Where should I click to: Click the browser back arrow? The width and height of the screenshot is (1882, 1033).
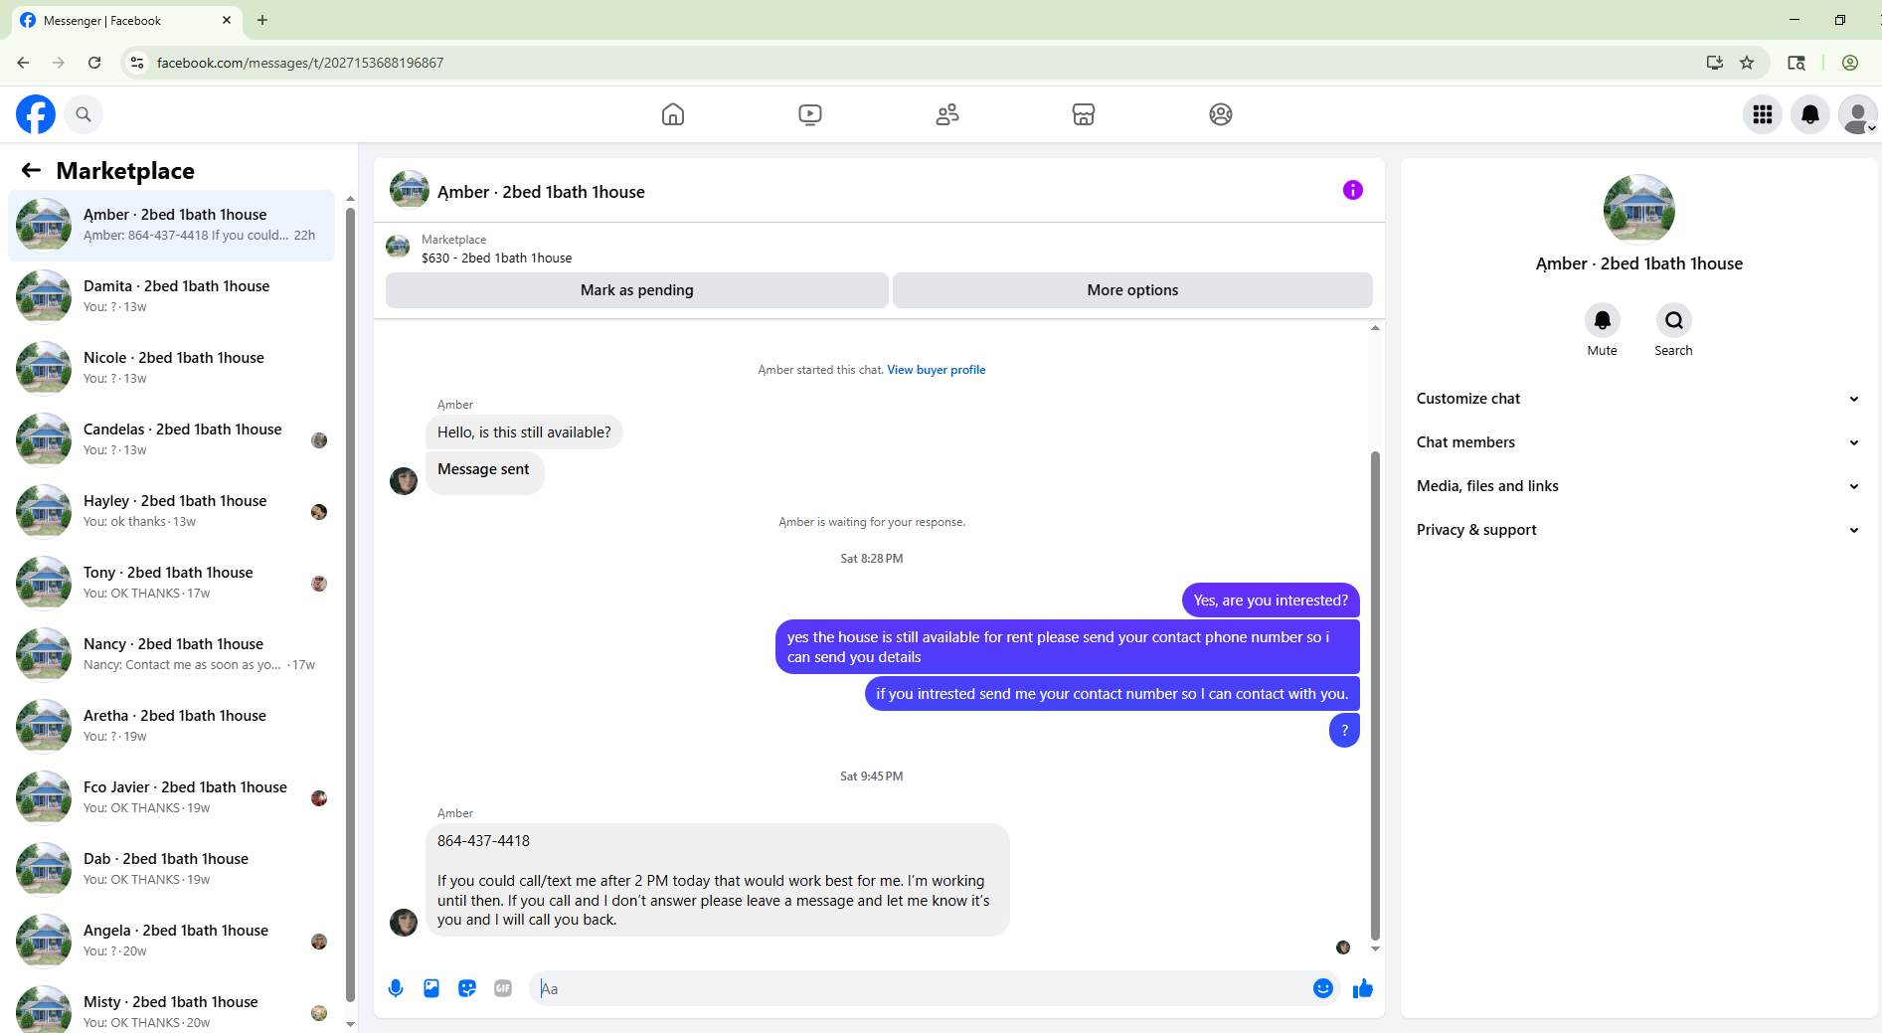pyautogui.click(x=23, y=63)
